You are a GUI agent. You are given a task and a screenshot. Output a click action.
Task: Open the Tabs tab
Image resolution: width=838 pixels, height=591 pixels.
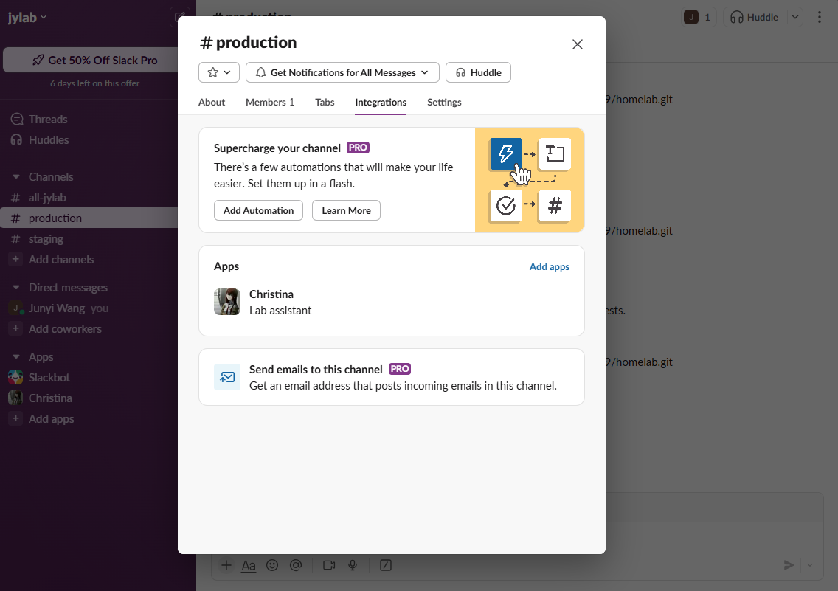click(325, 102)
